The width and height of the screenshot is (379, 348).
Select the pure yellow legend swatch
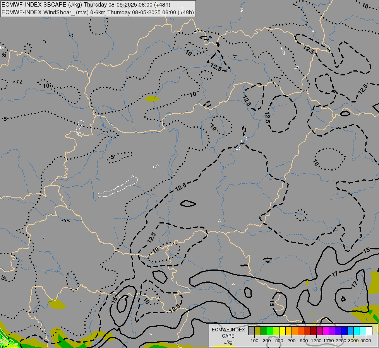tap(282, 331)
